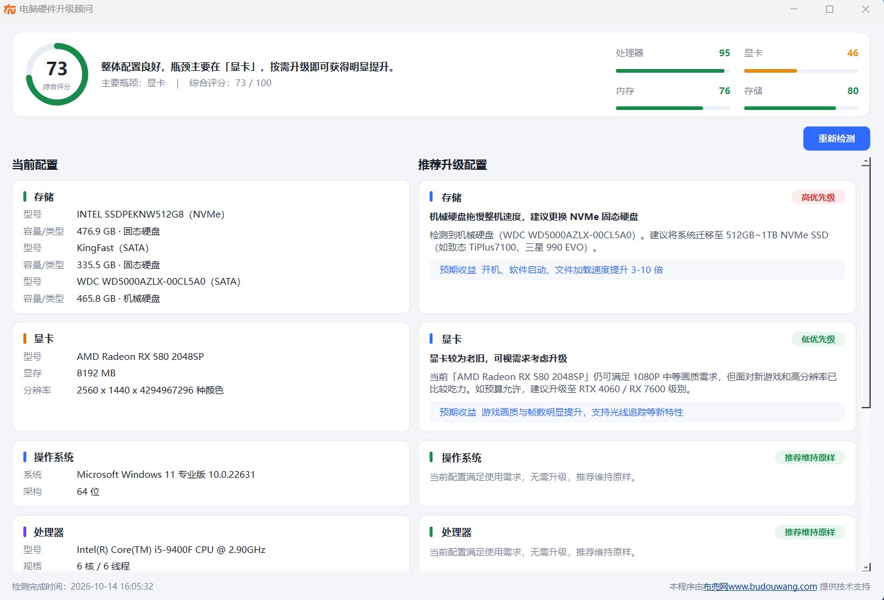884x600 pixels.
Task: Click the recommendation panel scrollbar thumb
Action: [x=866, y=287]
